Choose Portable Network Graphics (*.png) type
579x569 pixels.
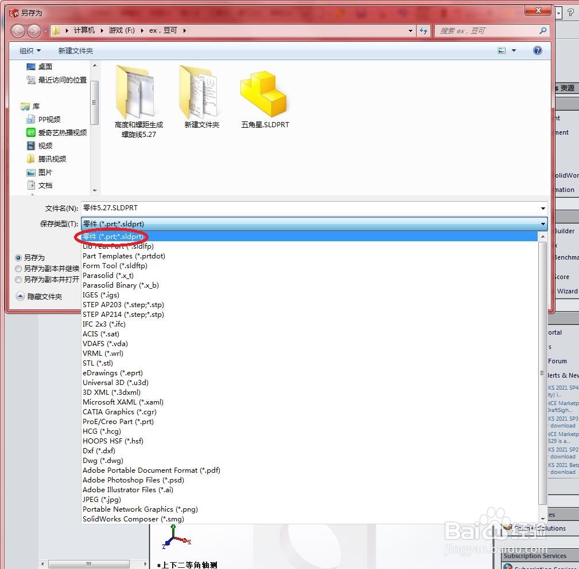309,509
